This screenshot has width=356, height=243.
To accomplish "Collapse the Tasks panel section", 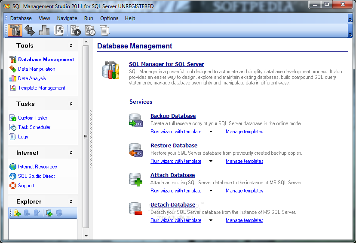I will point(71,104).
